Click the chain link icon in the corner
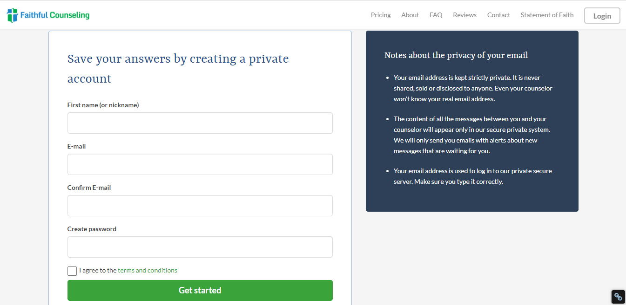The image size is (626, 305). (x=618, y=297)
